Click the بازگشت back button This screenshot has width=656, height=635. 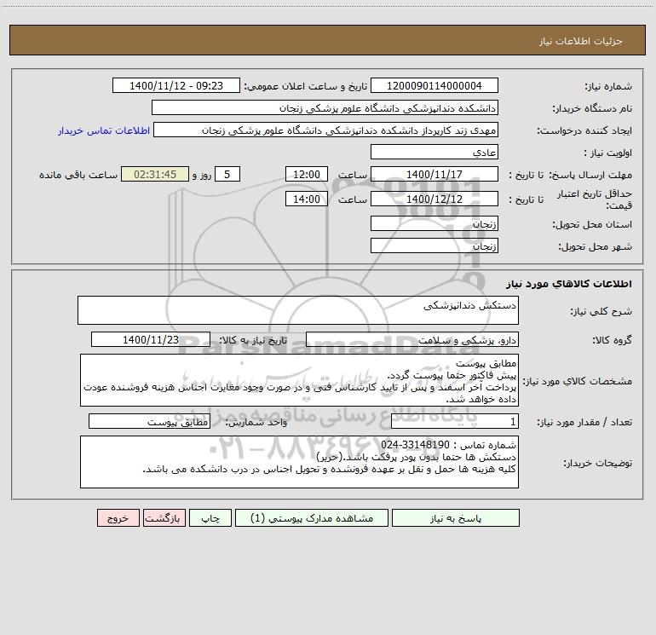[164, 517]
